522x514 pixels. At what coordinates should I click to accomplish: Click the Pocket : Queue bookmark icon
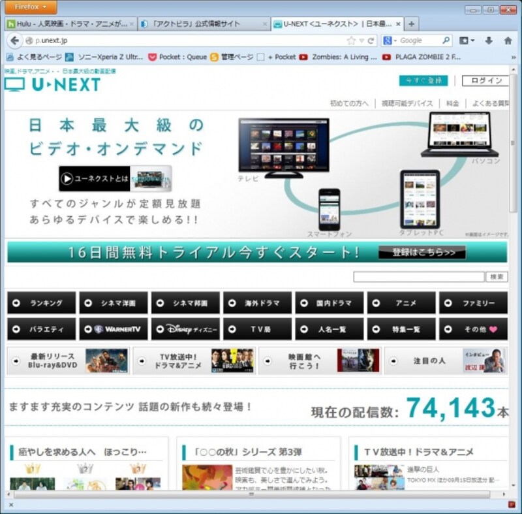click(151, 57)
